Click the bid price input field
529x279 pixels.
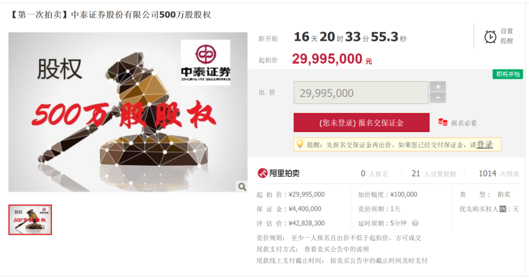(x=361, y=93)
